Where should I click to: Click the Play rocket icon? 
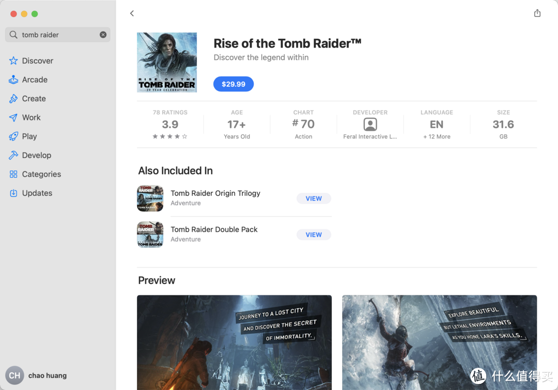pos(13,136)
